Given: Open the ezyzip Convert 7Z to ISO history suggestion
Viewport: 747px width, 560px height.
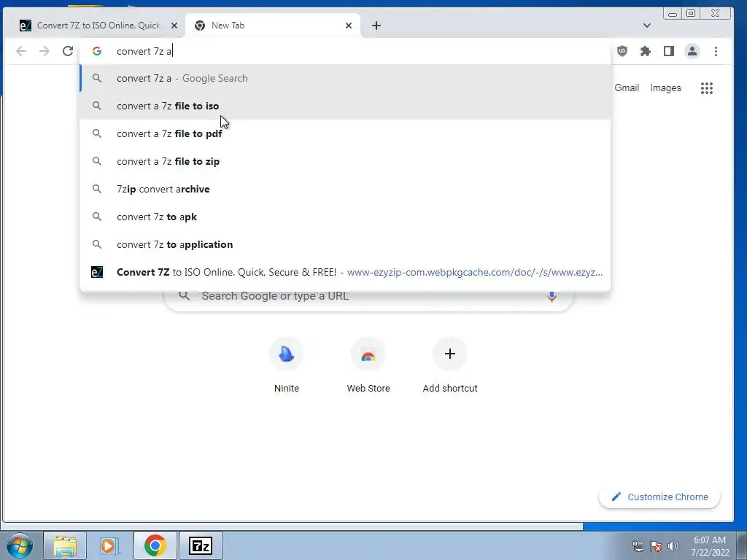Looking at the screenshot, I should [345, 272].
